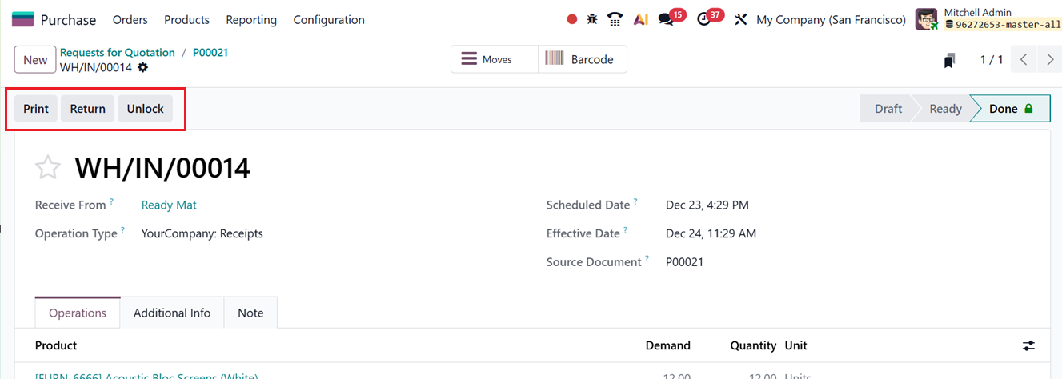
Task: Go to next record arrow
Action: (1050, 60)
